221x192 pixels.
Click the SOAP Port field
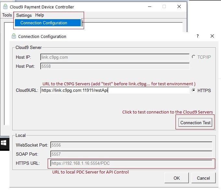(x=131, y=154)
